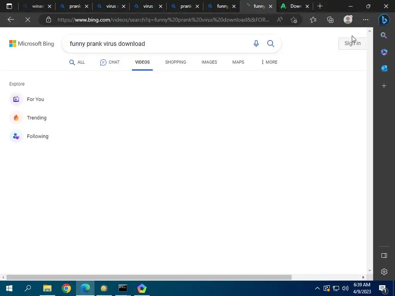Switch to the ALL results tab
395x296 pixels.
click(x=77, y=62)
